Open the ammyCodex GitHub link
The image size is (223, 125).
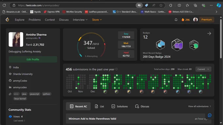click(20, 81)
